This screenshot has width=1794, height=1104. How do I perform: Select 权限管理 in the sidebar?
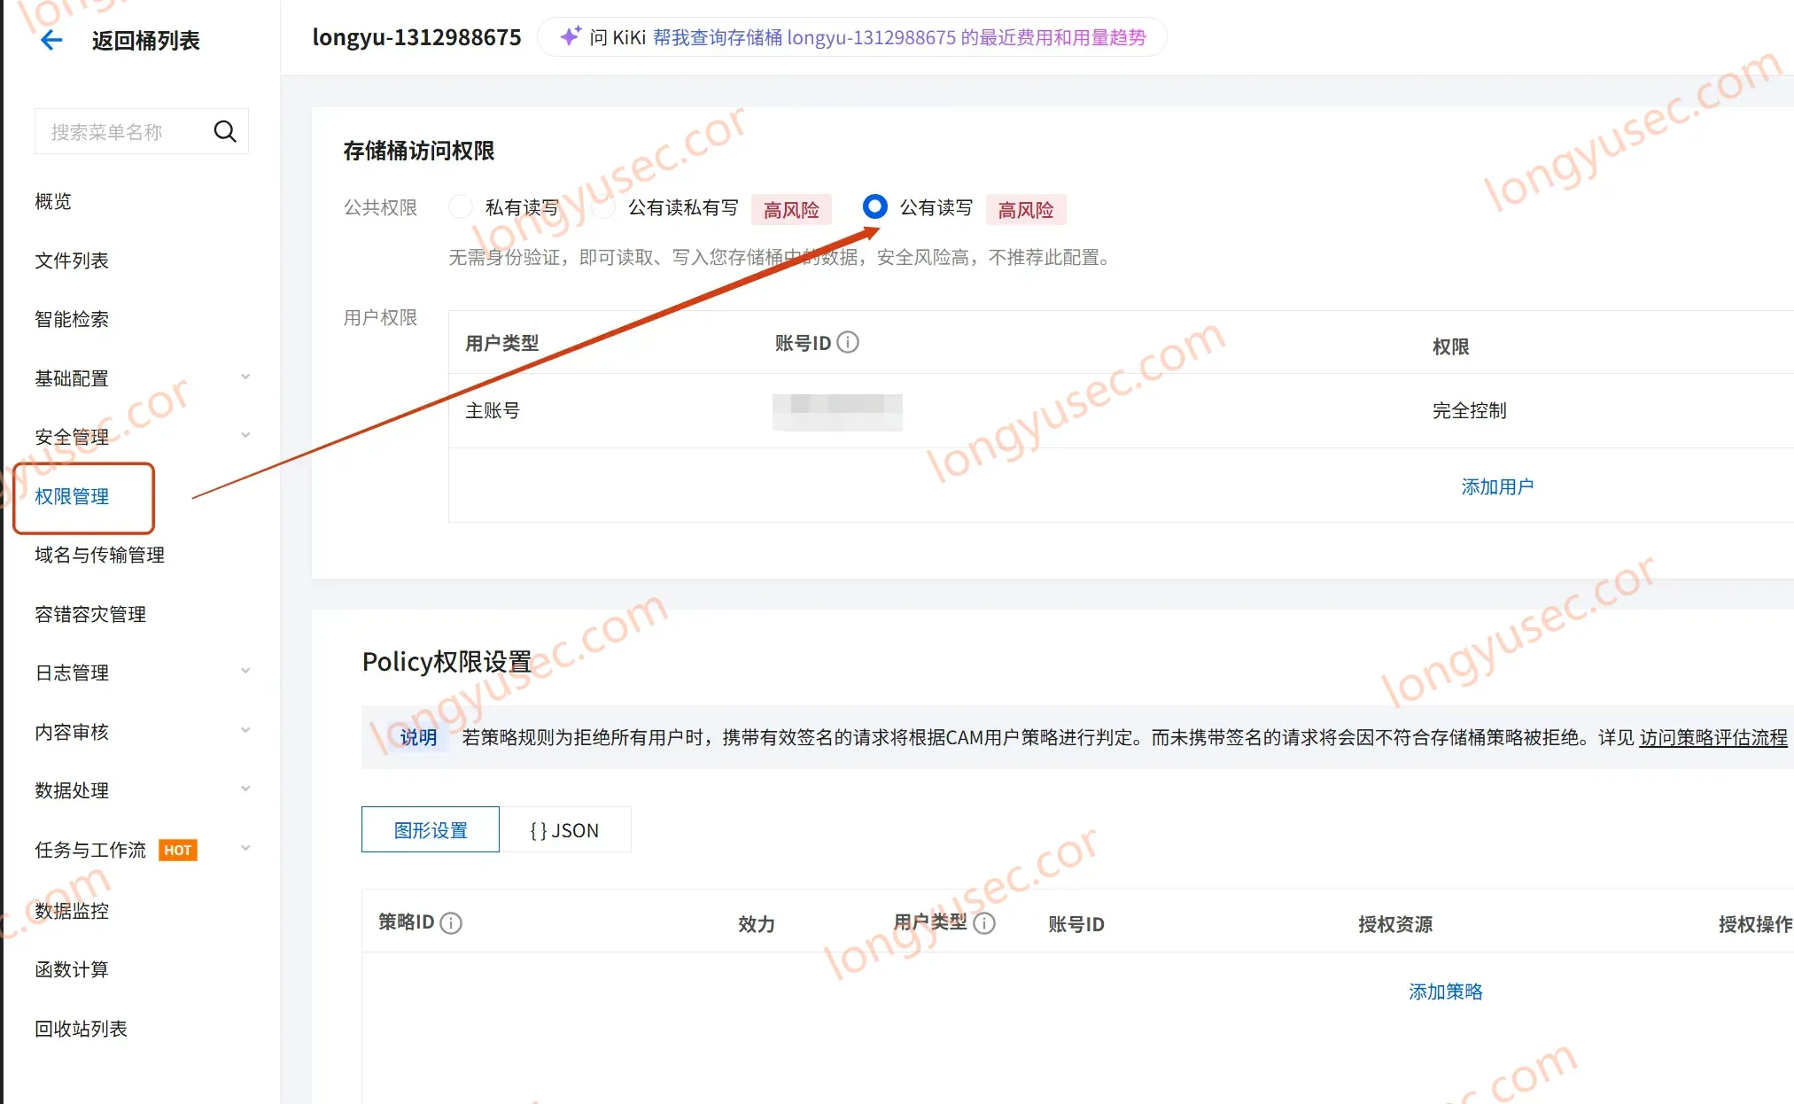click(72, 496)
